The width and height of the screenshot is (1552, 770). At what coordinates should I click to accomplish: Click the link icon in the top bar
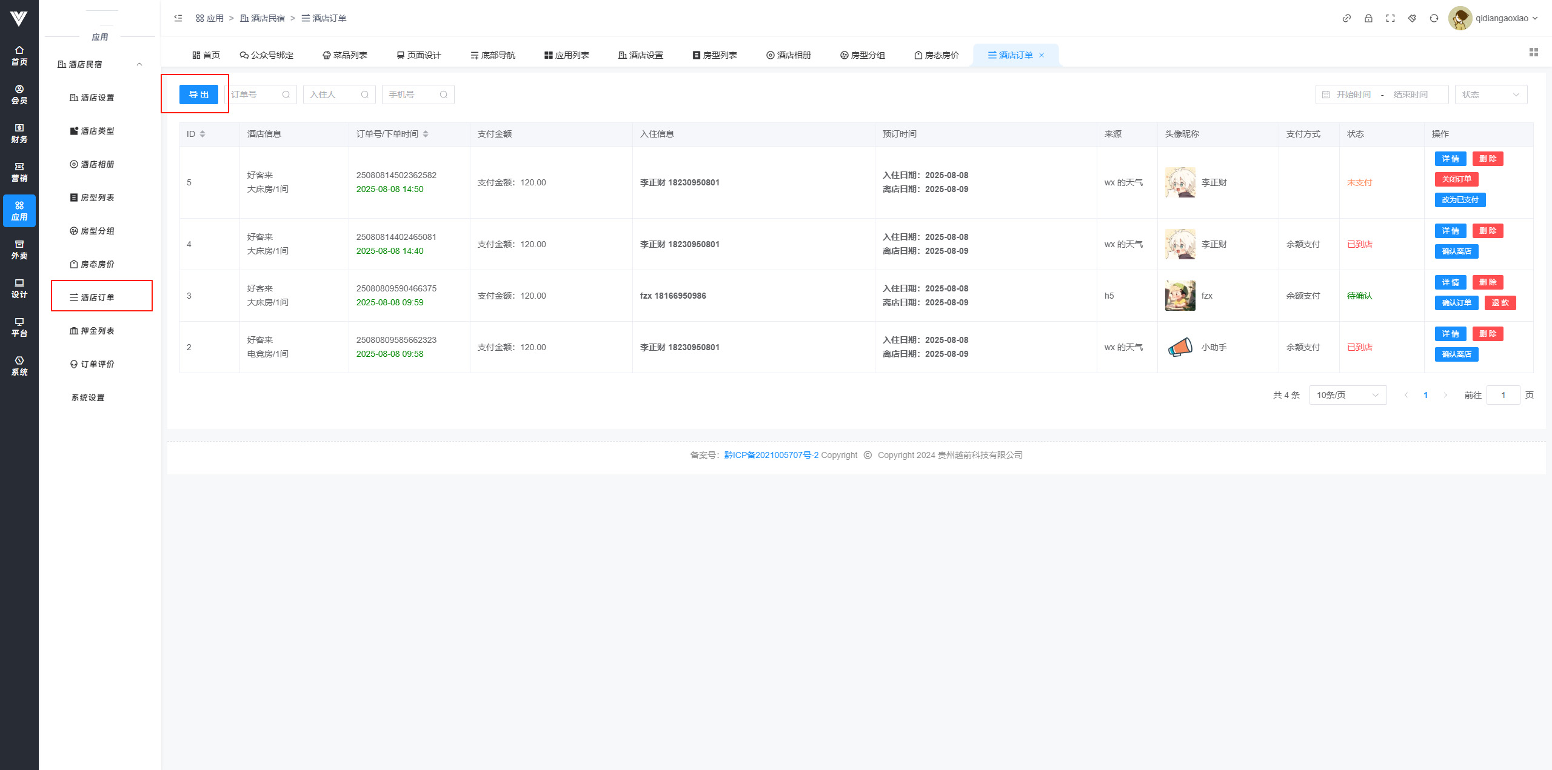1346,18
